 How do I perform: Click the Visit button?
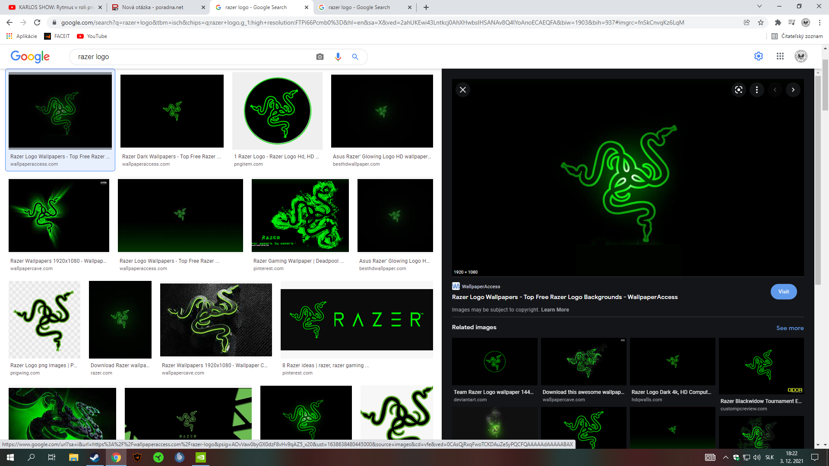click(x=783, y=292)
